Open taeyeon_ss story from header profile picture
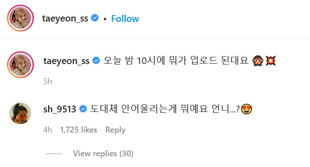 [21, 18]
